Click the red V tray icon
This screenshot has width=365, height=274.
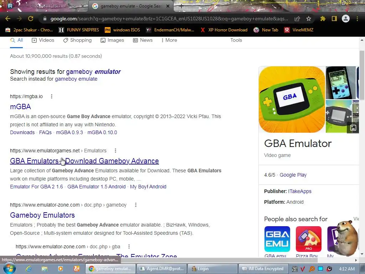tap(303, 269)
